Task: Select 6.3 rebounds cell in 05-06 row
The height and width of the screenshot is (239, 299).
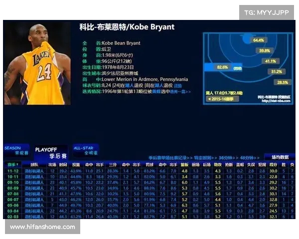Action: (184, 206)
